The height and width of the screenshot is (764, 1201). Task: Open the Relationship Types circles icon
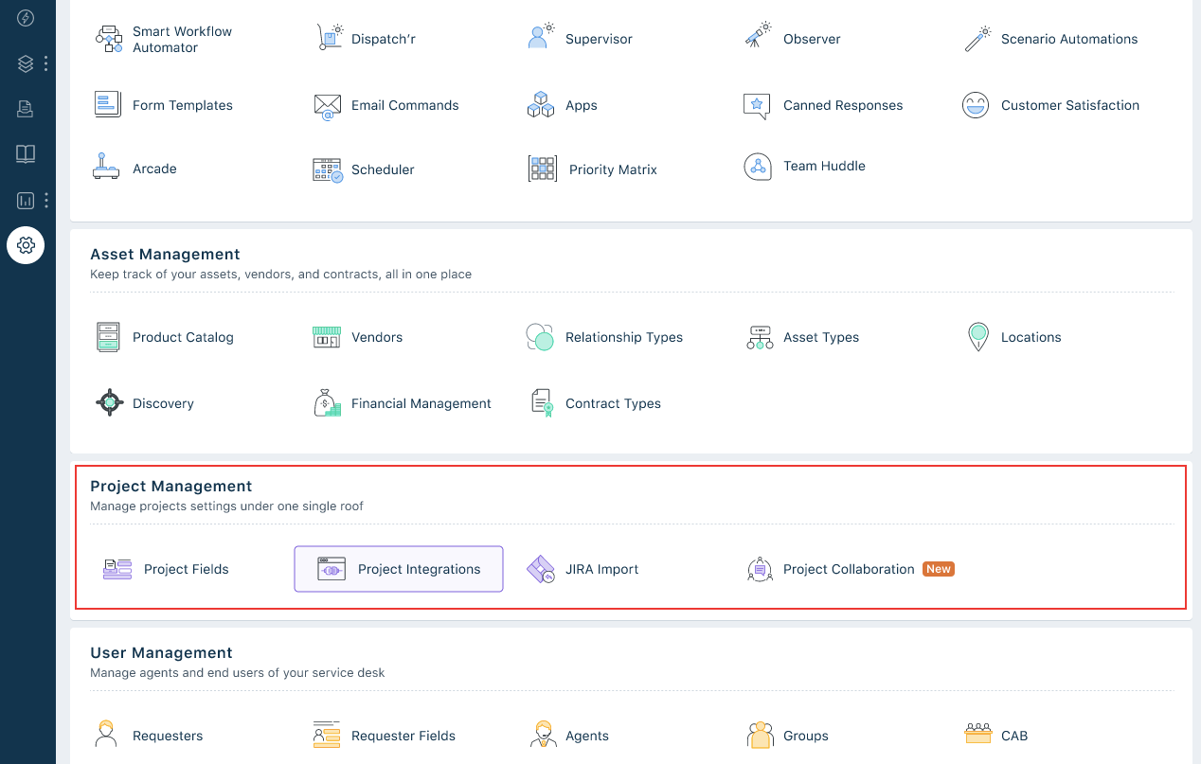[540, 337]
